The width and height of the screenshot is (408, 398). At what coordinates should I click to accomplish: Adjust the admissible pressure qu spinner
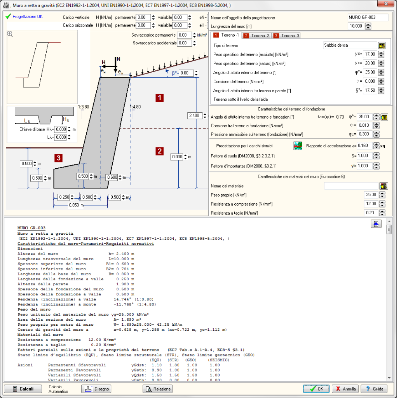[376, 134]
